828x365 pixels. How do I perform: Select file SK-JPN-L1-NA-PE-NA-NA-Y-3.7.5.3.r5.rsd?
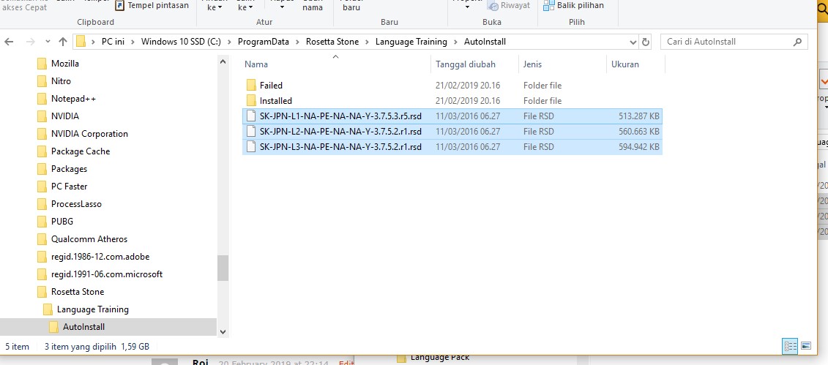[x=340, y=116]
